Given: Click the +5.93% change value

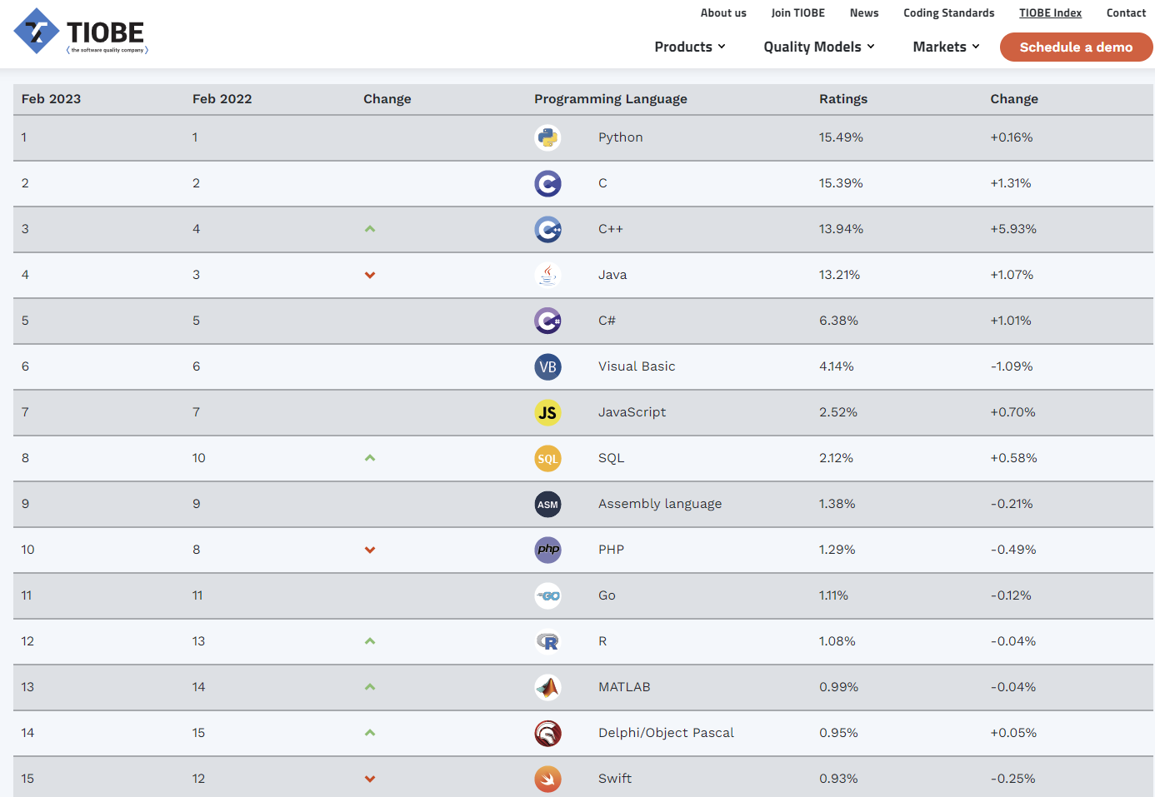Looking at the screenshot, I should pyautogui.click(x=1013, y=229).
